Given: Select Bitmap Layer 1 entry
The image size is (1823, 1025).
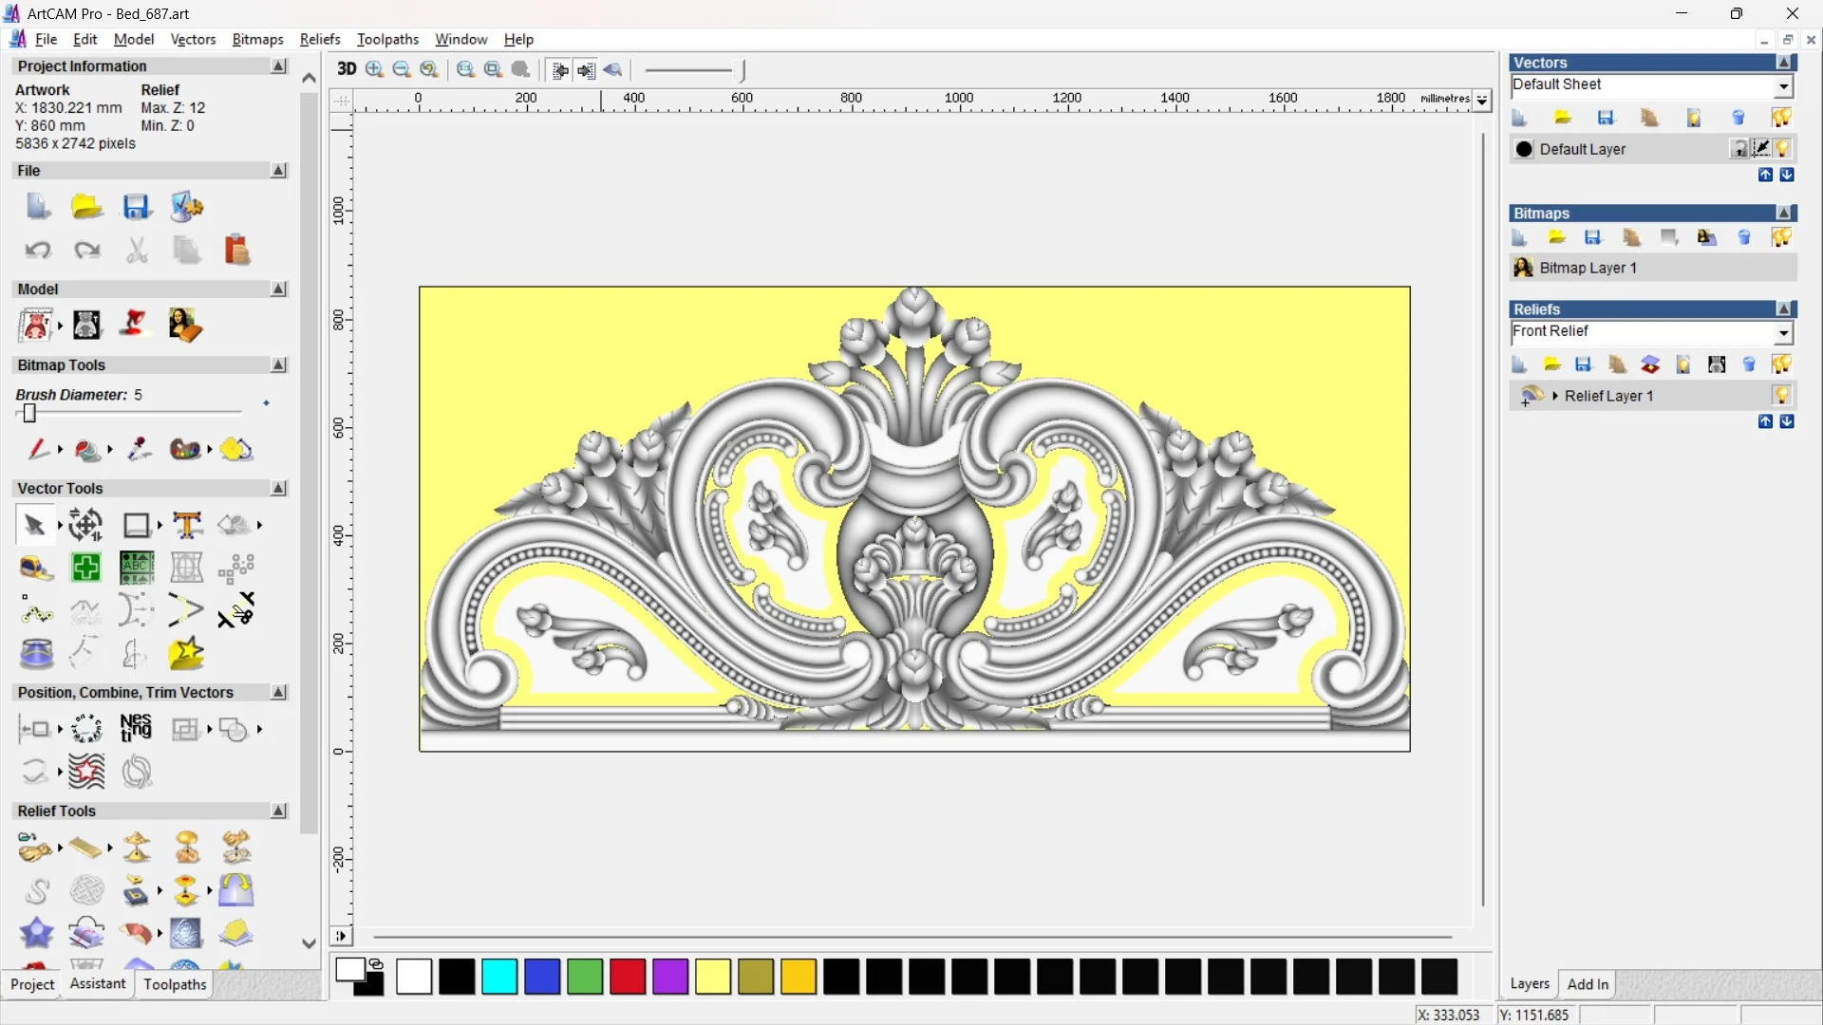Looking at the screenshot, I should click(1588, 268).
